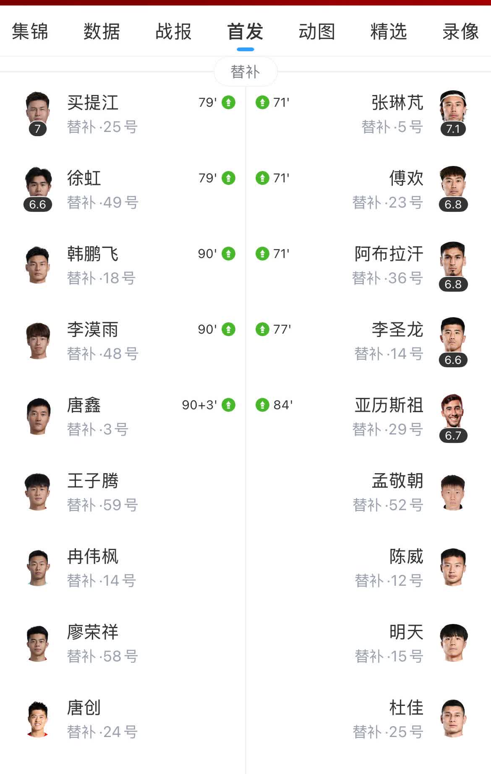Image resolution: width=491 pixels, height=774 pixels.
Task: Tap 唐创's player headshot
Action: 38,719
